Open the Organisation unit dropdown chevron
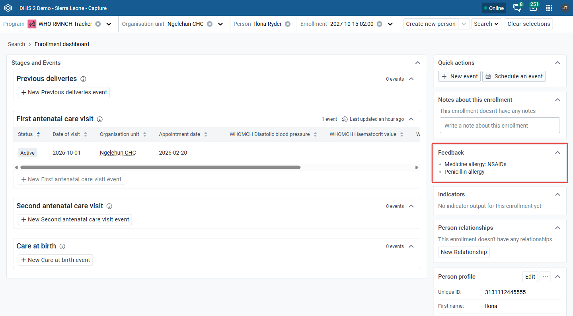Image resolution: width=573 pixels, height=316 pixels. pos(220,24)
